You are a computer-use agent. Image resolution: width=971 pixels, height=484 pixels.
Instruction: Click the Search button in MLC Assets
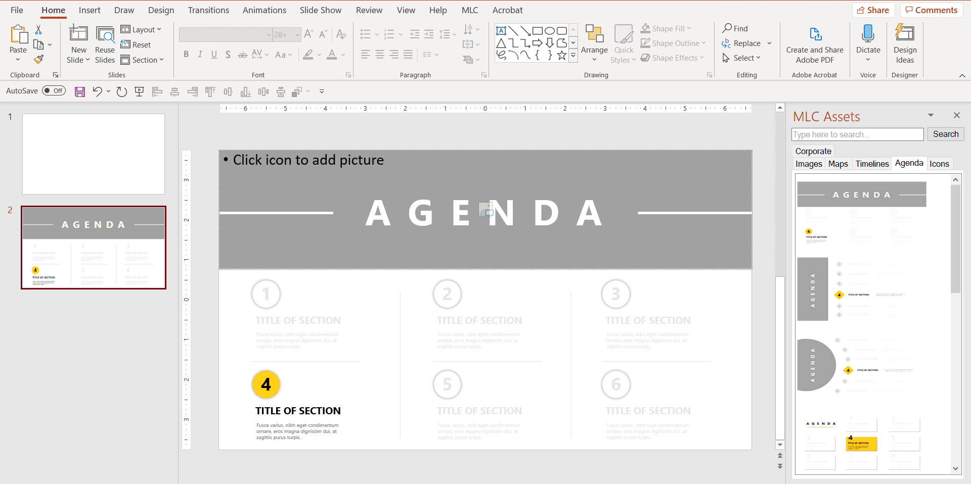pyautogui.click(x=946, y=134)
